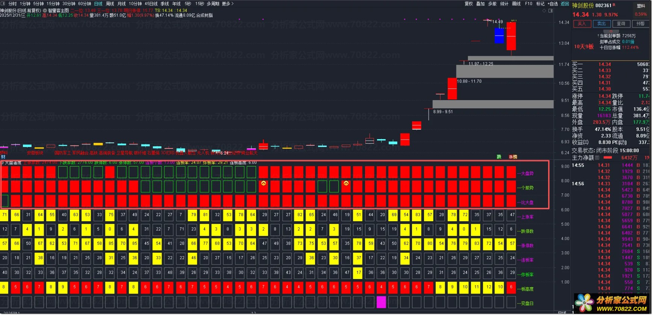
Task: Click the first yellow arrow marker in 个股势 row
Action: point(264,183)
